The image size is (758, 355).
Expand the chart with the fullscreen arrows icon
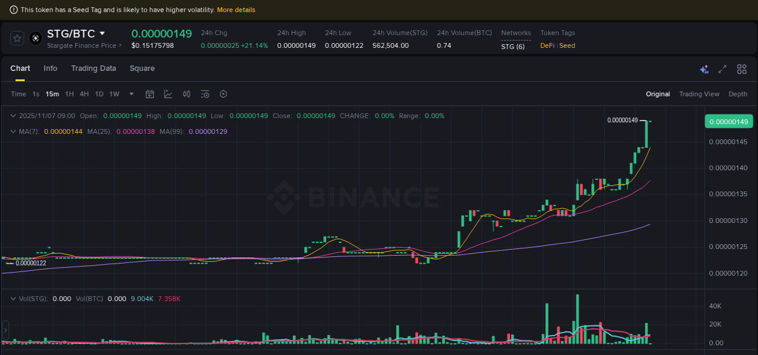tap(722, 69)
